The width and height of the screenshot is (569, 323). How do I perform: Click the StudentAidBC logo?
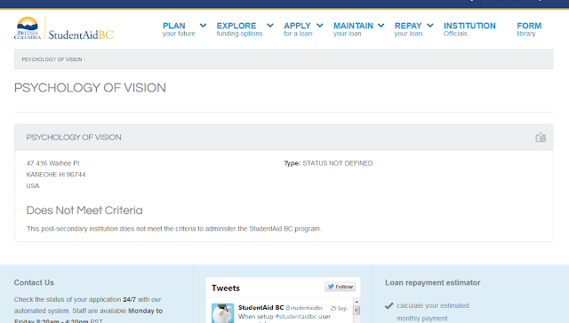coord(64,28)
